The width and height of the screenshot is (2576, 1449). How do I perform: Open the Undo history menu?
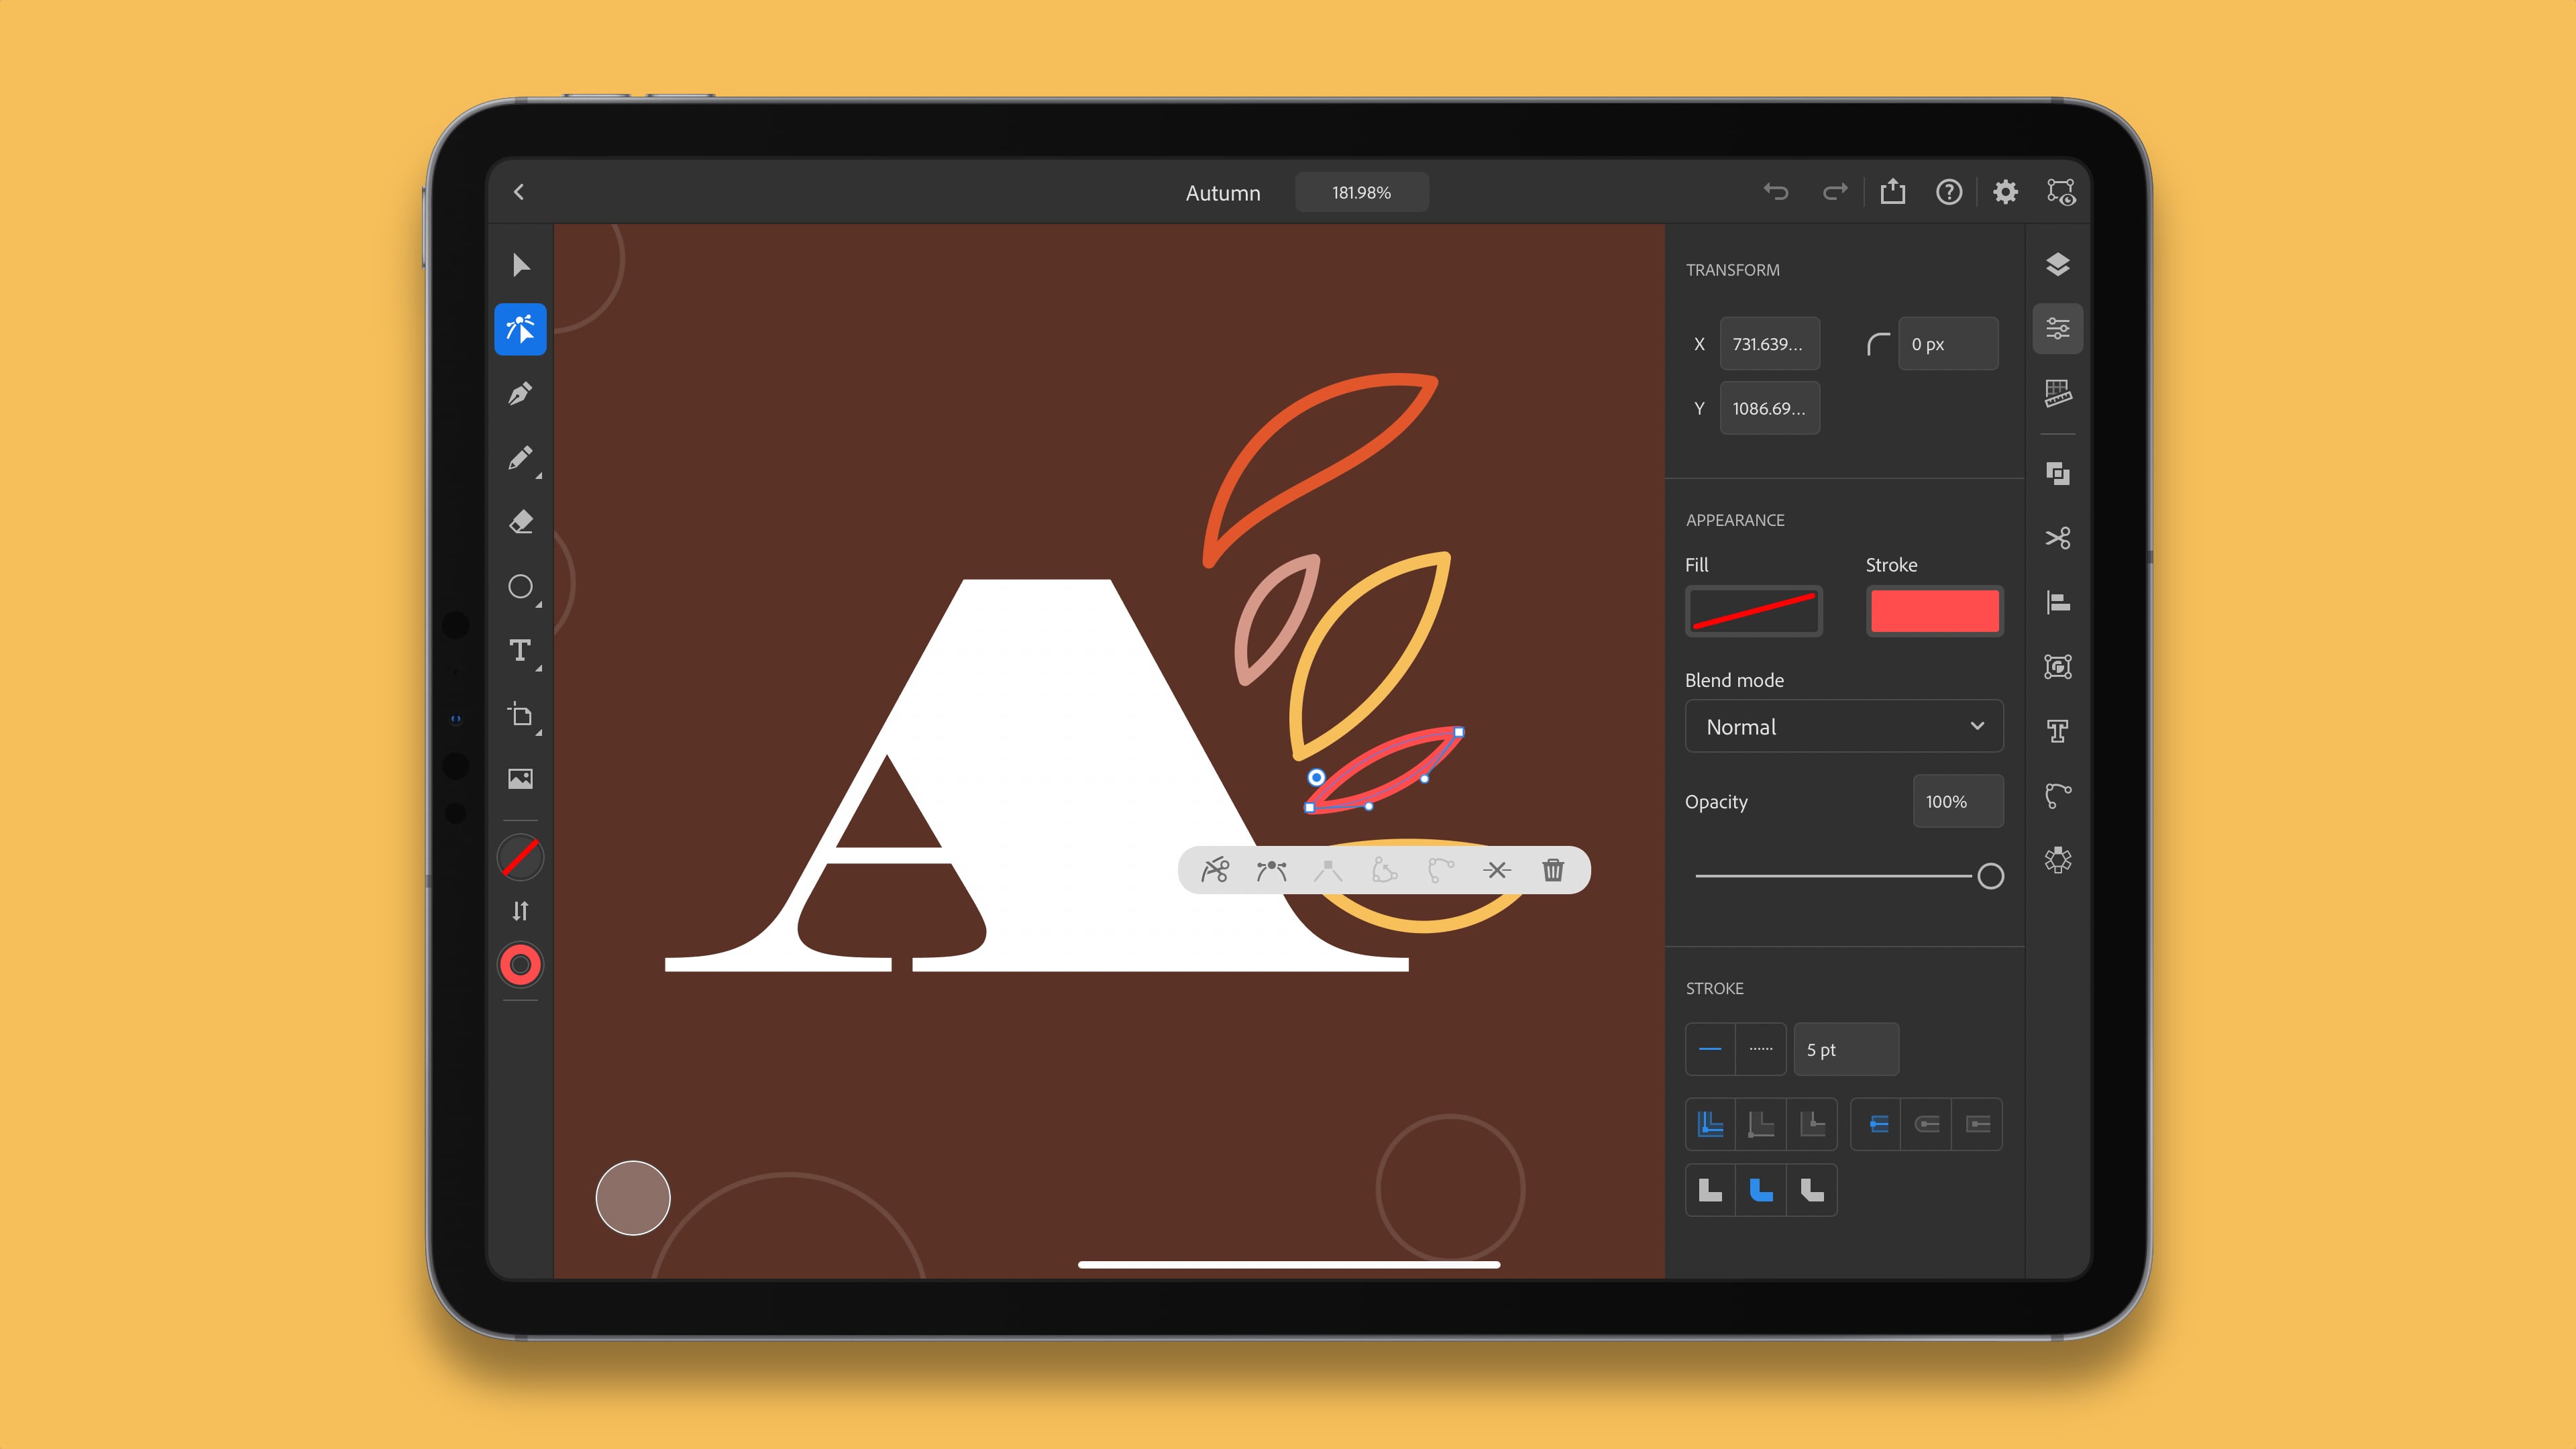click(x=1774, y=191)
